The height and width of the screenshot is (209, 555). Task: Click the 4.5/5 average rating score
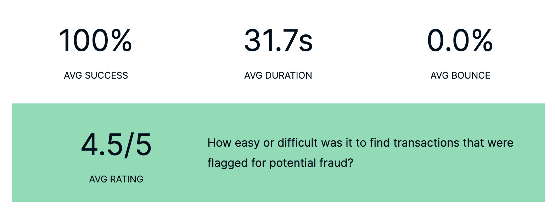pyautogui.click(x=116, y=145)
